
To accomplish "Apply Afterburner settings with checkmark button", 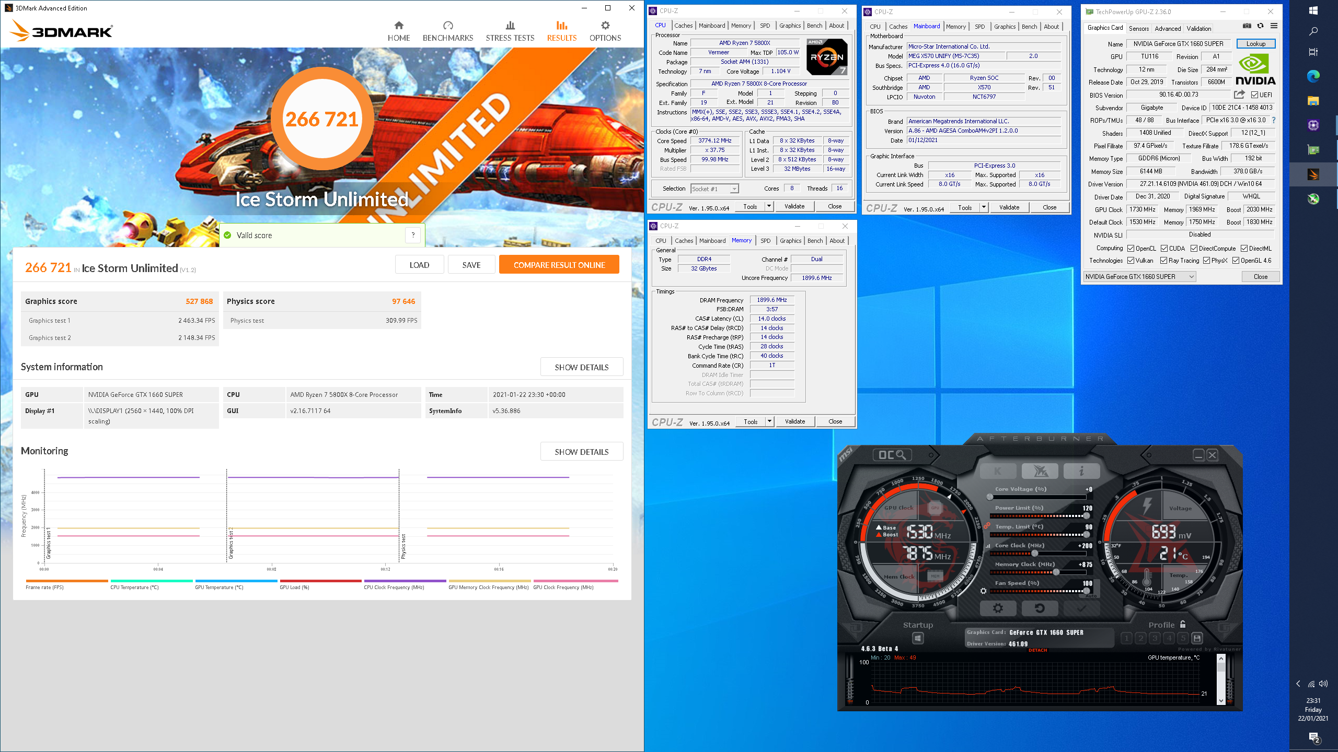I will click(1081, 608).
